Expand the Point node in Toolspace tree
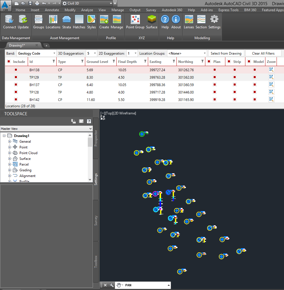 tap(9, 147)
